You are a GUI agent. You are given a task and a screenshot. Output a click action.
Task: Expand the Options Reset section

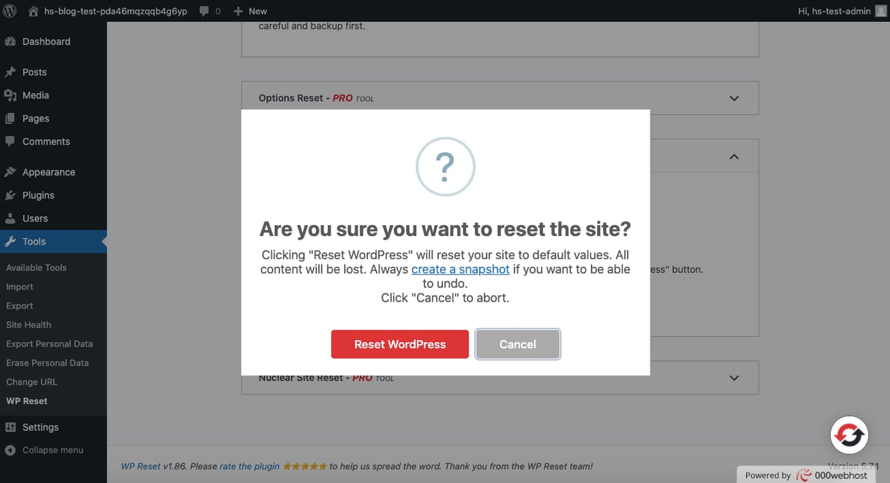[734, 98]
